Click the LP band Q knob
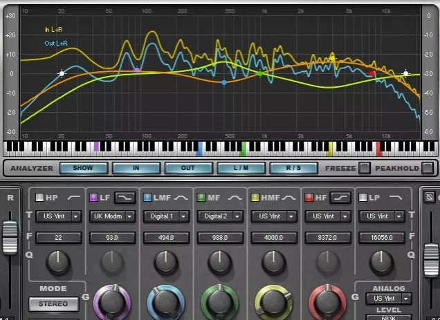This screenshot has height=320, width=440. coord(381,263)
